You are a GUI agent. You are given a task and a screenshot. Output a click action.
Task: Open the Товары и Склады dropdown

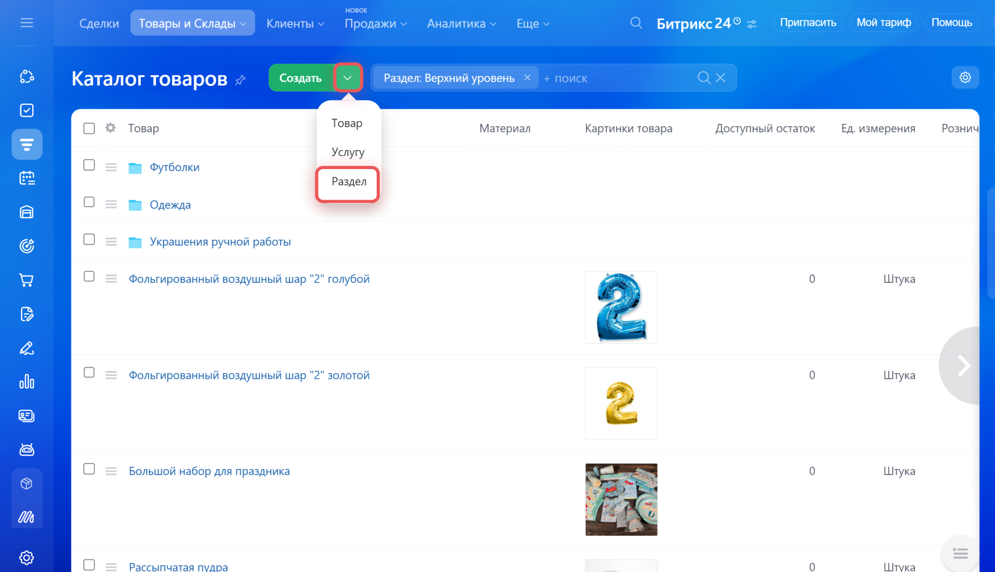[193, 23]
